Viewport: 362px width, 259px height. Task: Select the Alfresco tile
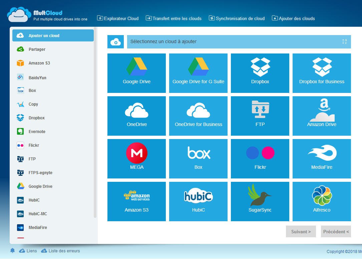[322, 202]
